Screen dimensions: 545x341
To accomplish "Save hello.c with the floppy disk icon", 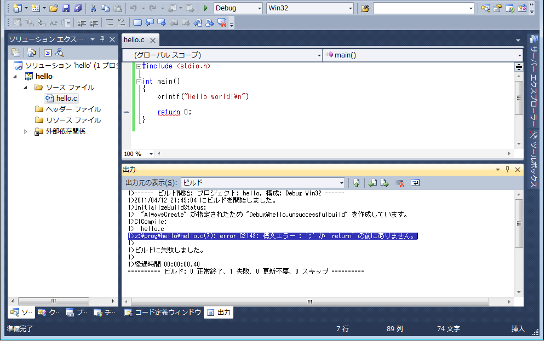I will tap(66, 8).
